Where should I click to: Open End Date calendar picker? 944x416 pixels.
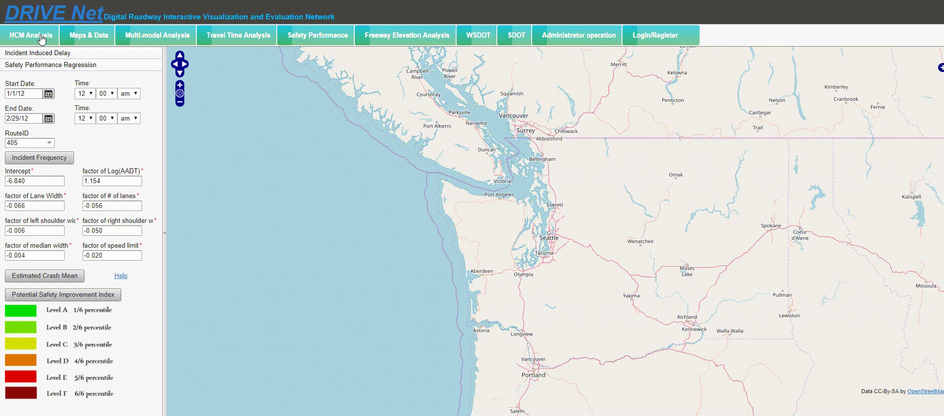coord(48,119)
